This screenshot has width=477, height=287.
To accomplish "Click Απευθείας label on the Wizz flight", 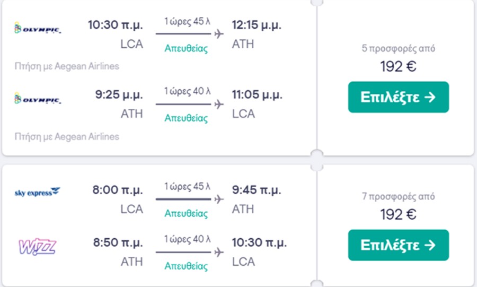I will 186,266.
